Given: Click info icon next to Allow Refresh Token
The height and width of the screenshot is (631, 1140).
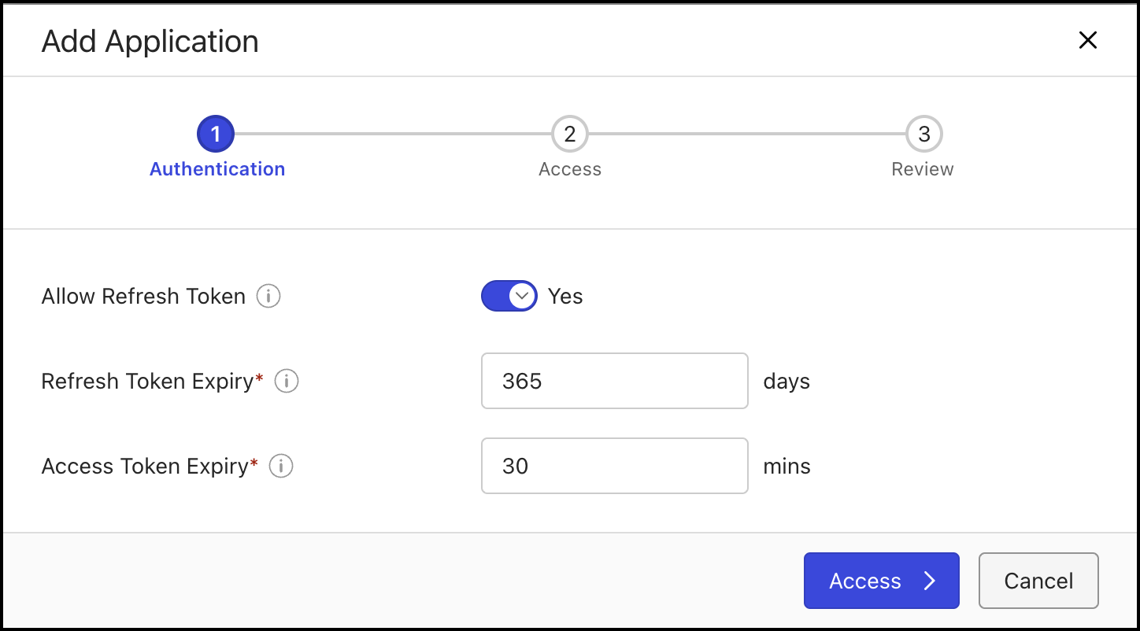Looking at the screenshot, I should 268,297.
